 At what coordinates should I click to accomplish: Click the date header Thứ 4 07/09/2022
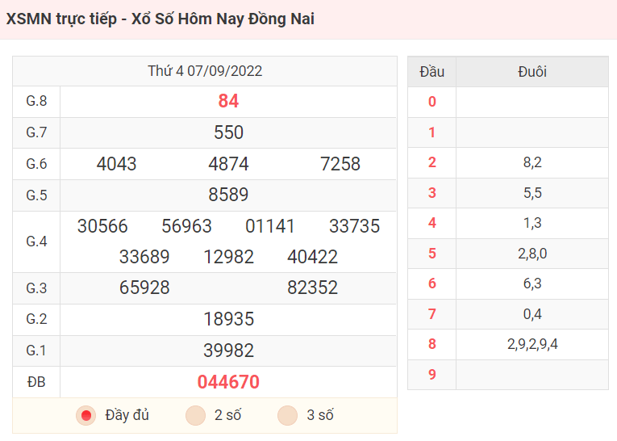pos(205,71)
